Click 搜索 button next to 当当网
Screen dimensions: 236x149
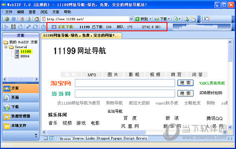[x=185, y=93]
